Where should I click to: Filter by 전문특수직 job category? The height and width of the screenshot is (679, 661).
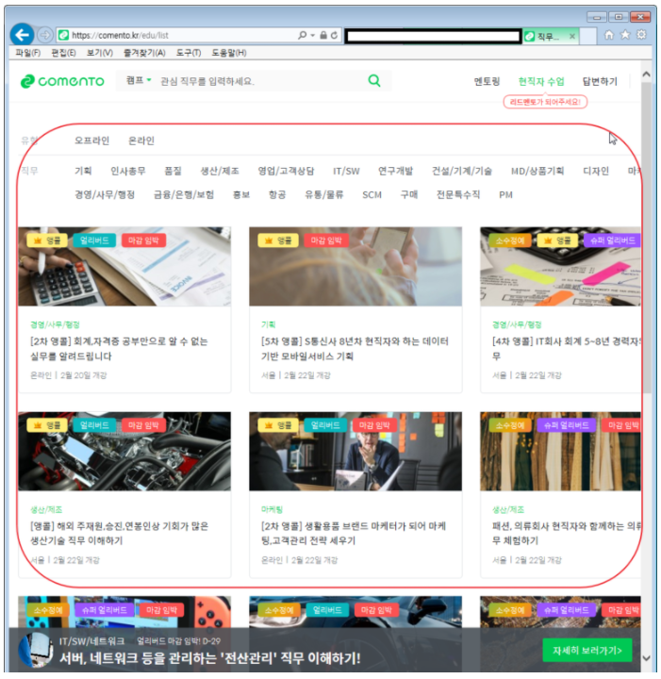458,195
